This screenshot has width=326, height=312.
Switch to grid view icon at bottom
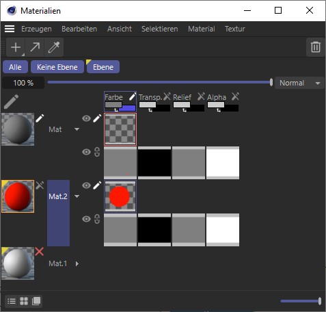pos(24,301)
